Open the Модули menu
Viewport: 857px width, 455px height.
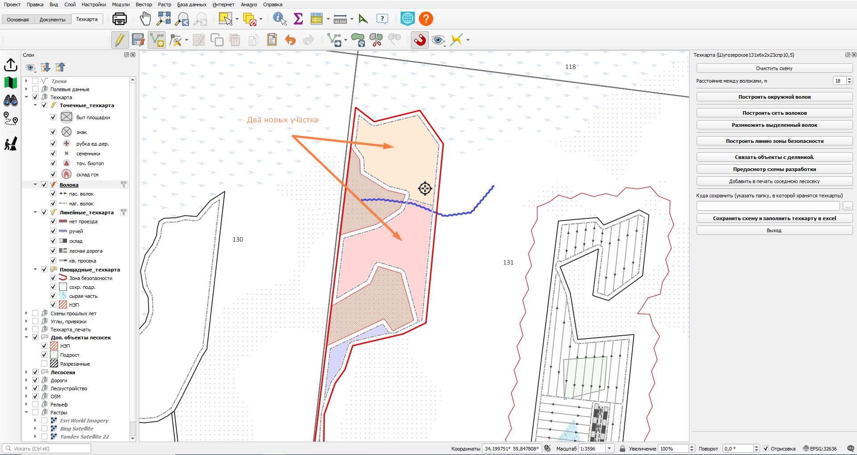tap(121, 4)
